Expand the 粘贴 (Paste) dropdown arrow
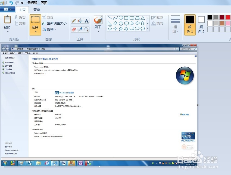 pos(8,32)
